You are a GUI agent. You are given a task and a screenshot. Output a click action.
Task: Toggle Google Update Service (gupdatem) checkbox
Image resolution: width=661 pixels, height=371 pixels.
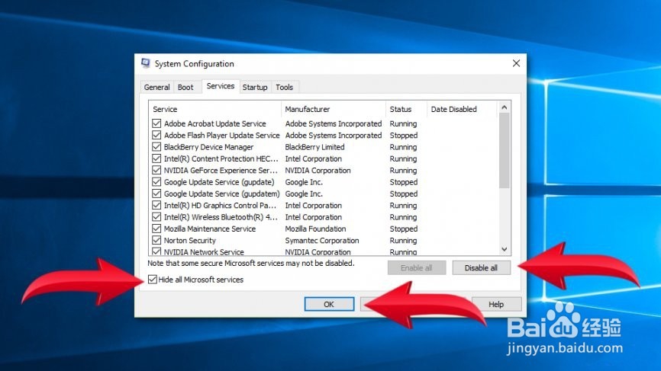point(156,193)
